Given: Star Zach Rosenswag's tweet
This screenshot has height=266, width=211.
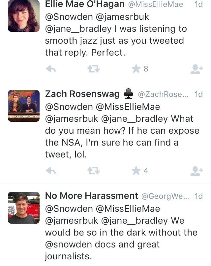Looking at the screenshot, I should [x=136, y=171].
